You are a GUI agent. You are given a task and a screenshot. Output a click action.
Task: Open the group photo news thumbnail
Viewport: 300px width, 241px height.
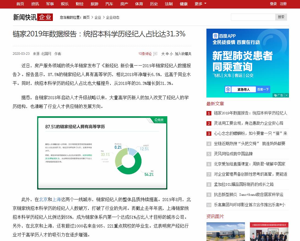click(269, 232)
